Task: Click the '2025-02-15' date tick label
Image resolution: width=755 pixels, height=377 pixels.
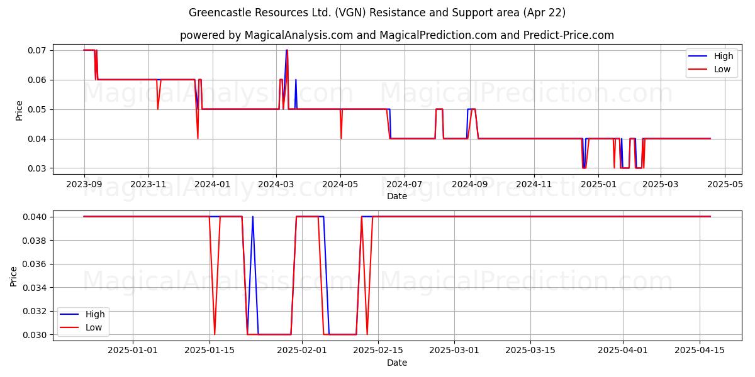Action: pos(378,351)
